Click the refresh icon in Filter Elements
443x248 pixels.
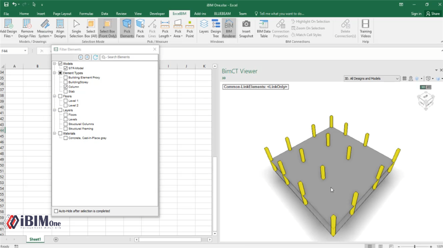pyautogui.click(x=96, y=57)
